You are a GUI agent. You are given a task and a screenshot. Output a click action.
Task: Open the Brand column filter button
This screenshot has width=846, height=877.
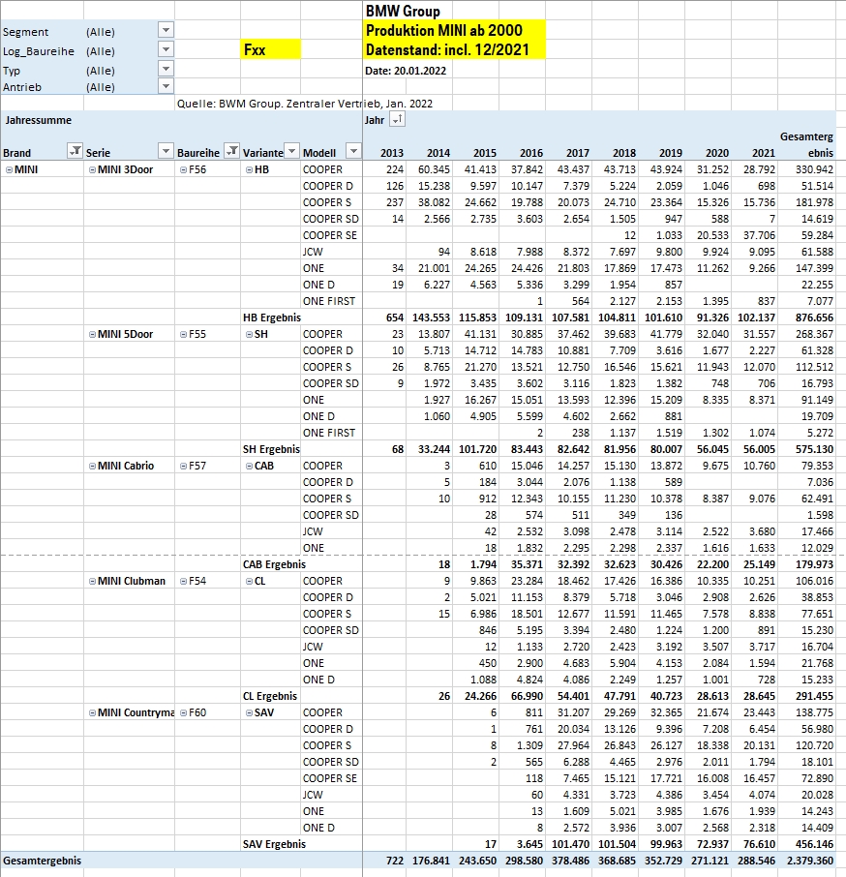point(75,151)
